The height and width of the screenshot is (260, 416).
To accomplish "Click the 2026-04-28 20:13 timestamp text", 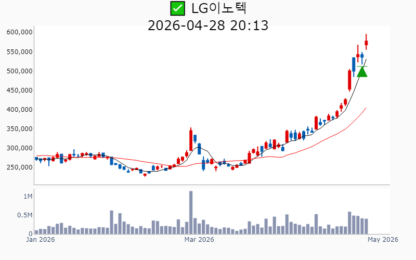I will point(208,25).
